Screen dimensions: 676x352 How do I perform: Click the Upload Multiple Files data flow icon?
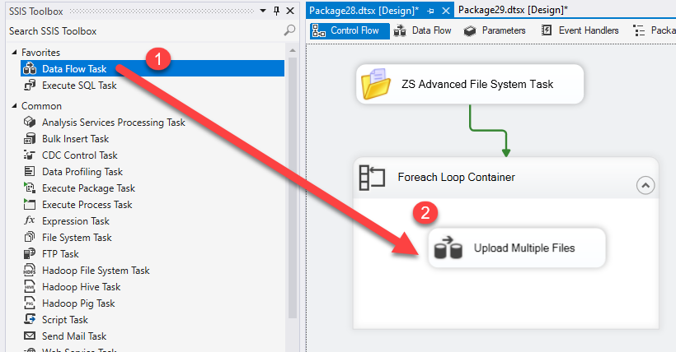[448, 248]
